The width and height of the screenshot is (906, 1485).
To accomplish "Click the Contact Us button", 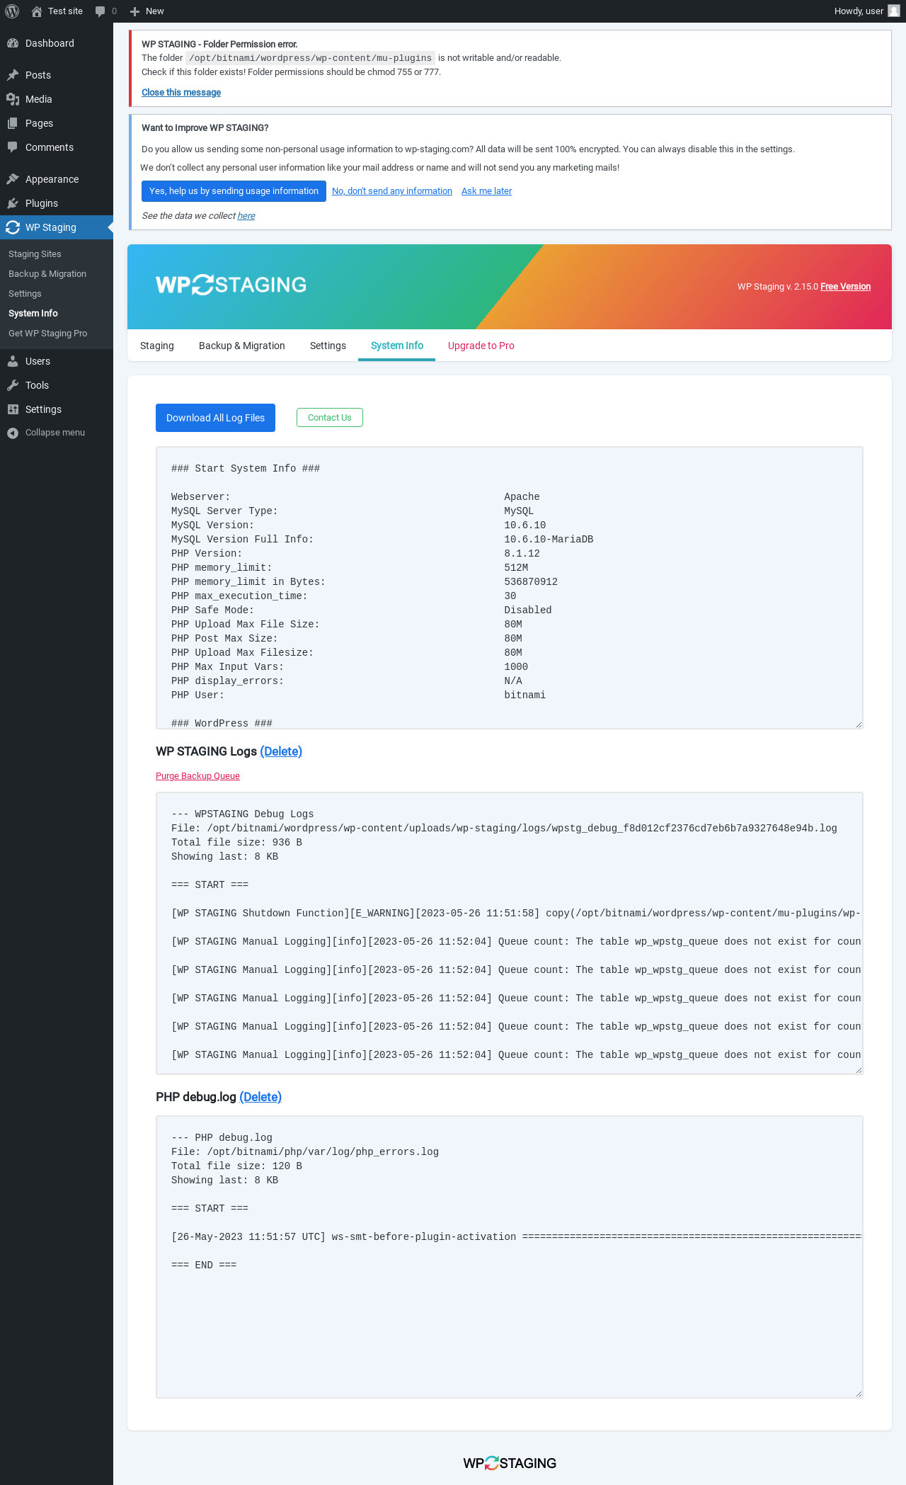I will (330, 418).
